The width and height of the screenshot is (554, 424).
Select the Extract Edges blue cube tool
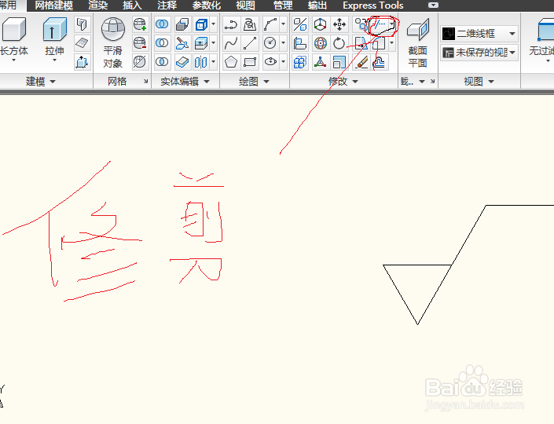pos(201,24)
